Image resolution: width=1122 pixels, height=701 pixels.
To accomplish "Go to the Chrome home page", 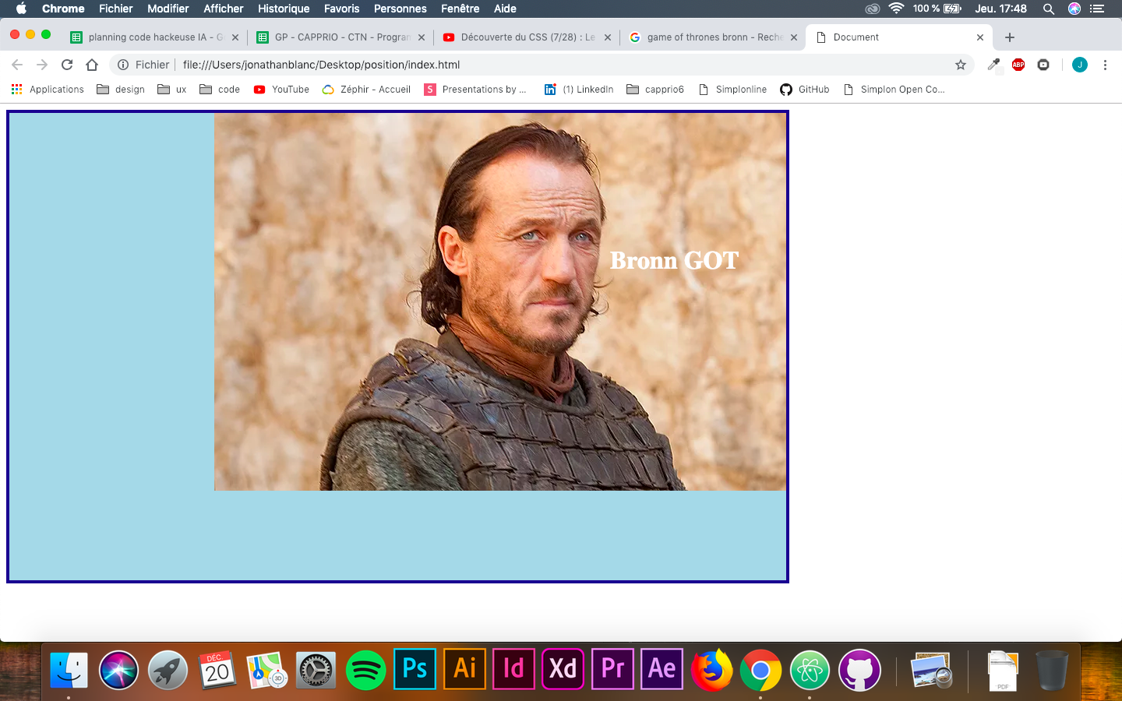I will click(x=92, y=65).
